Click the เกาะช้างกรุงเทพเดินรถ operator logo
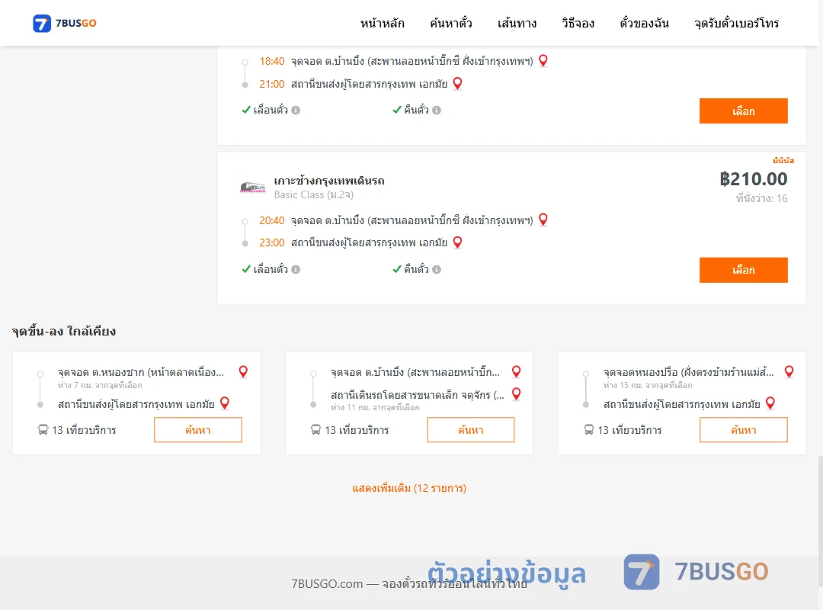 [x=252, y=187]
